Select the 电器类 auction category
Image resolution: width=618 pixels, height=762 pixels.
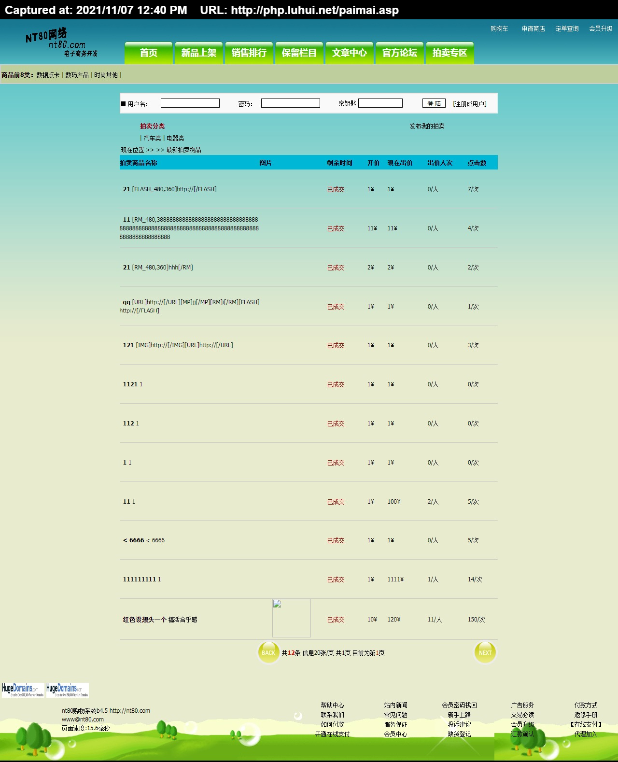[175, 138]
